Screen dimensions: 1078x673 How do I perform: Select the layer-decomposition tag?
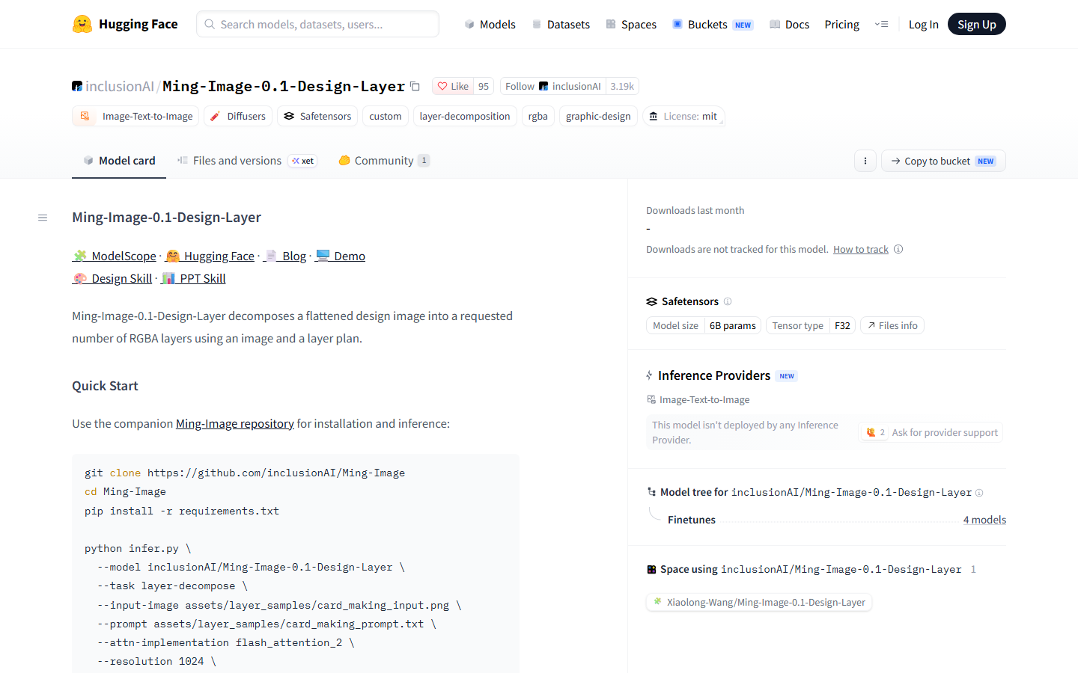pyautogui.click(x=465, y=116)
